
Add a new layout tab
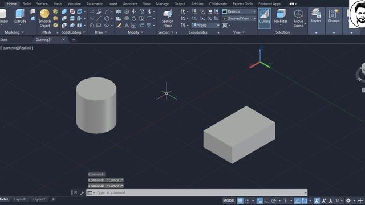53,199
